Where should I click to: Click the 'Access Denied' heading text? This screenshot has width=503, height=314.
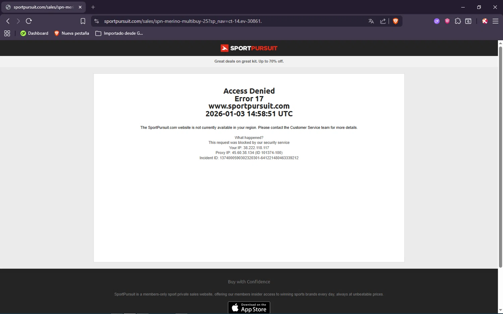[x=249, y=91]
